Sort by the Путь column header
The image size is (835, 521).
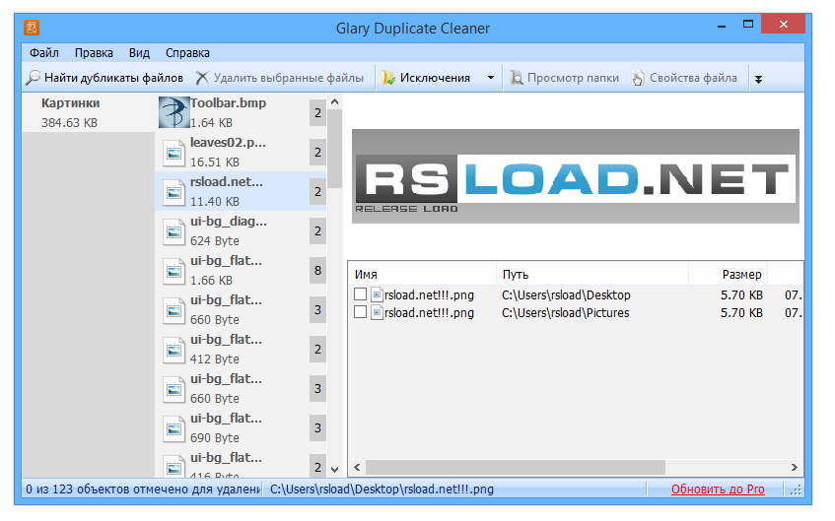tap(592, 275)
